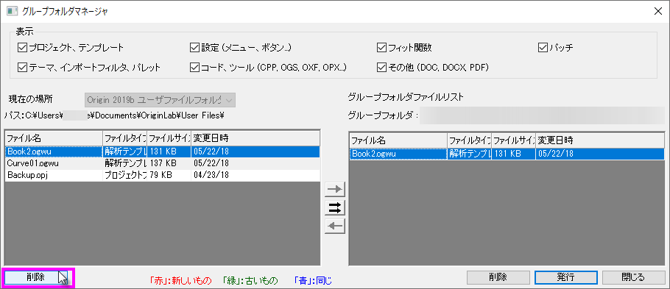Click the blurred グループフォルダ path field

[542, 115]
